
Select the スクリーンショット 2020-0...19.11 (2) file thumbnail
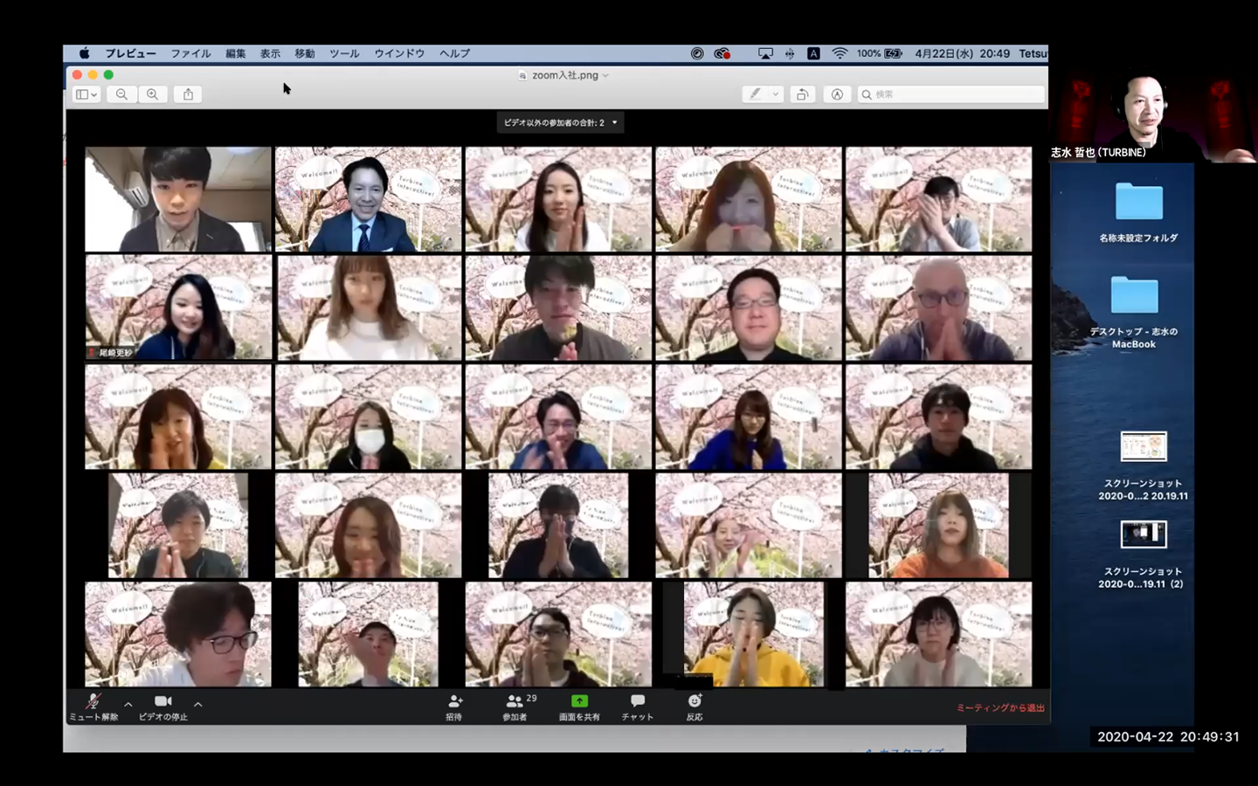coord(1144,534)
